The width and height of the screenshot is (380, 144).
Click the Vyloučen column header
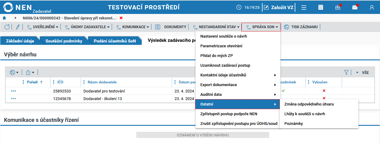pos(320,82)
